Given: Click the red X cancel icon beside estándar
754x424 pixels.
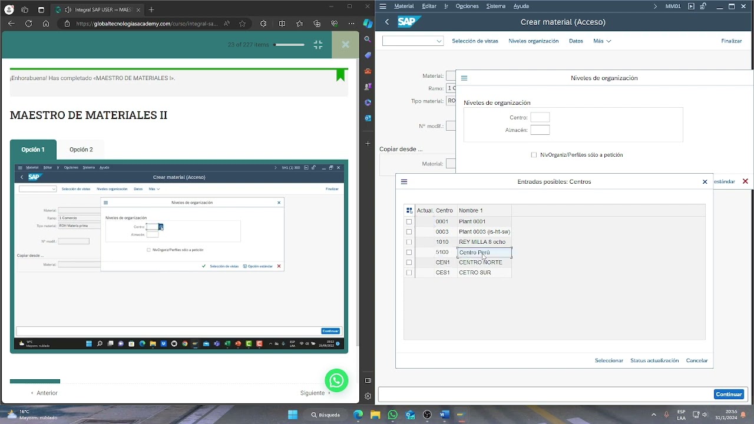Looking at the screenshot, I should click(x=745, y=181).
